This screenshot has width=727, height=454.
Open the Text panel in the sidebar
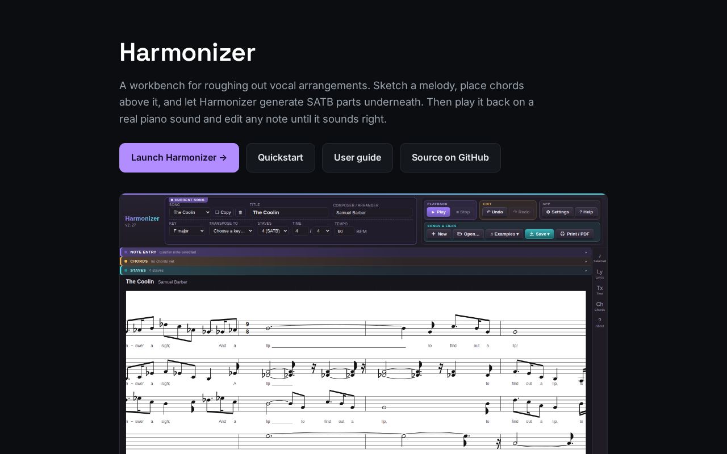coord(600,290)
